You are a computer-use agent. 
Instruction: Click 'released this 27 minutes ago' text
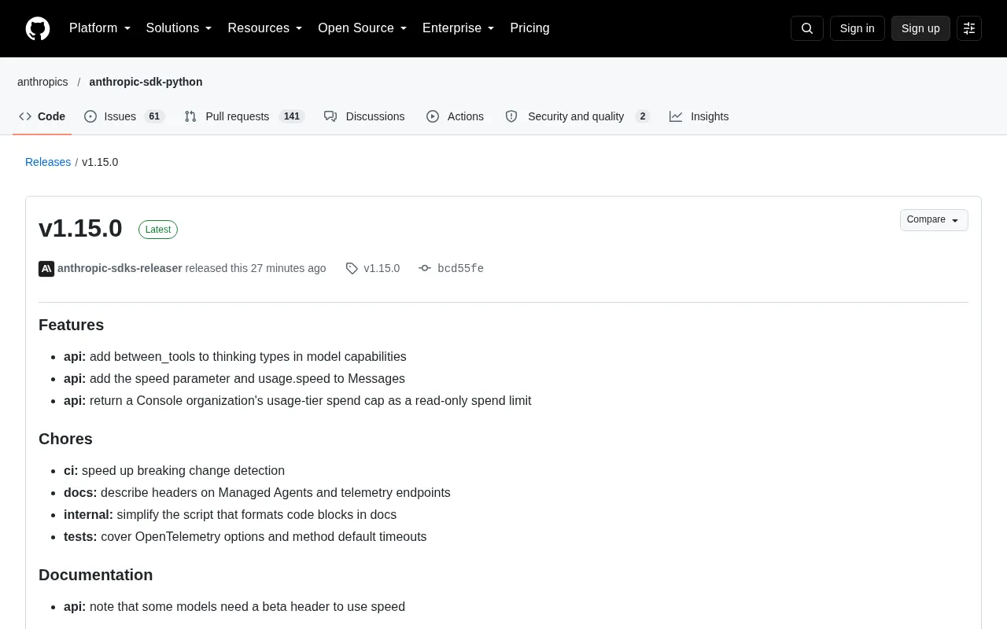(x=256, y=269)
